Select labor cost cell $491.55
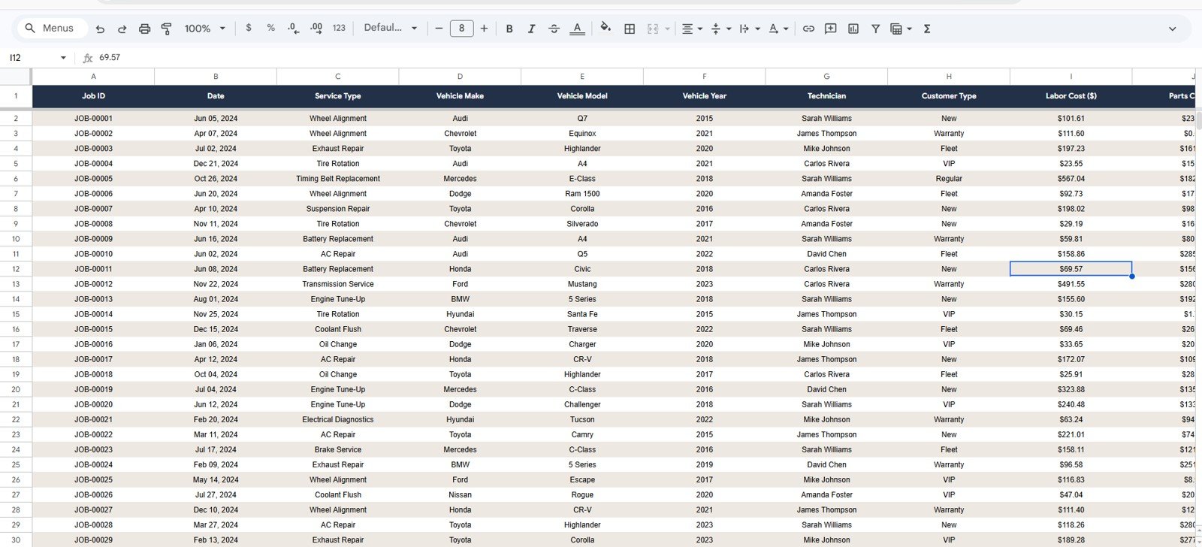Screen dimensions: 1202x547 point(1071,284)
